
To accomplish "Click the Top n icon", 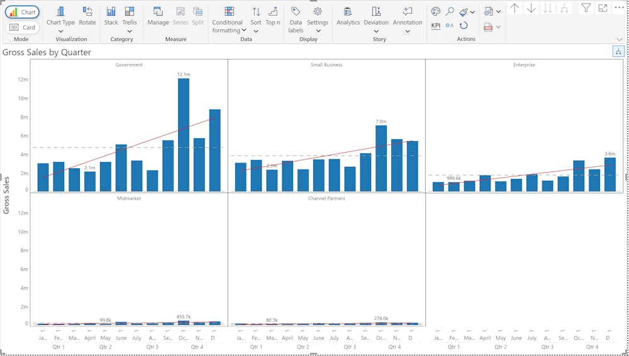I will 273,11.
